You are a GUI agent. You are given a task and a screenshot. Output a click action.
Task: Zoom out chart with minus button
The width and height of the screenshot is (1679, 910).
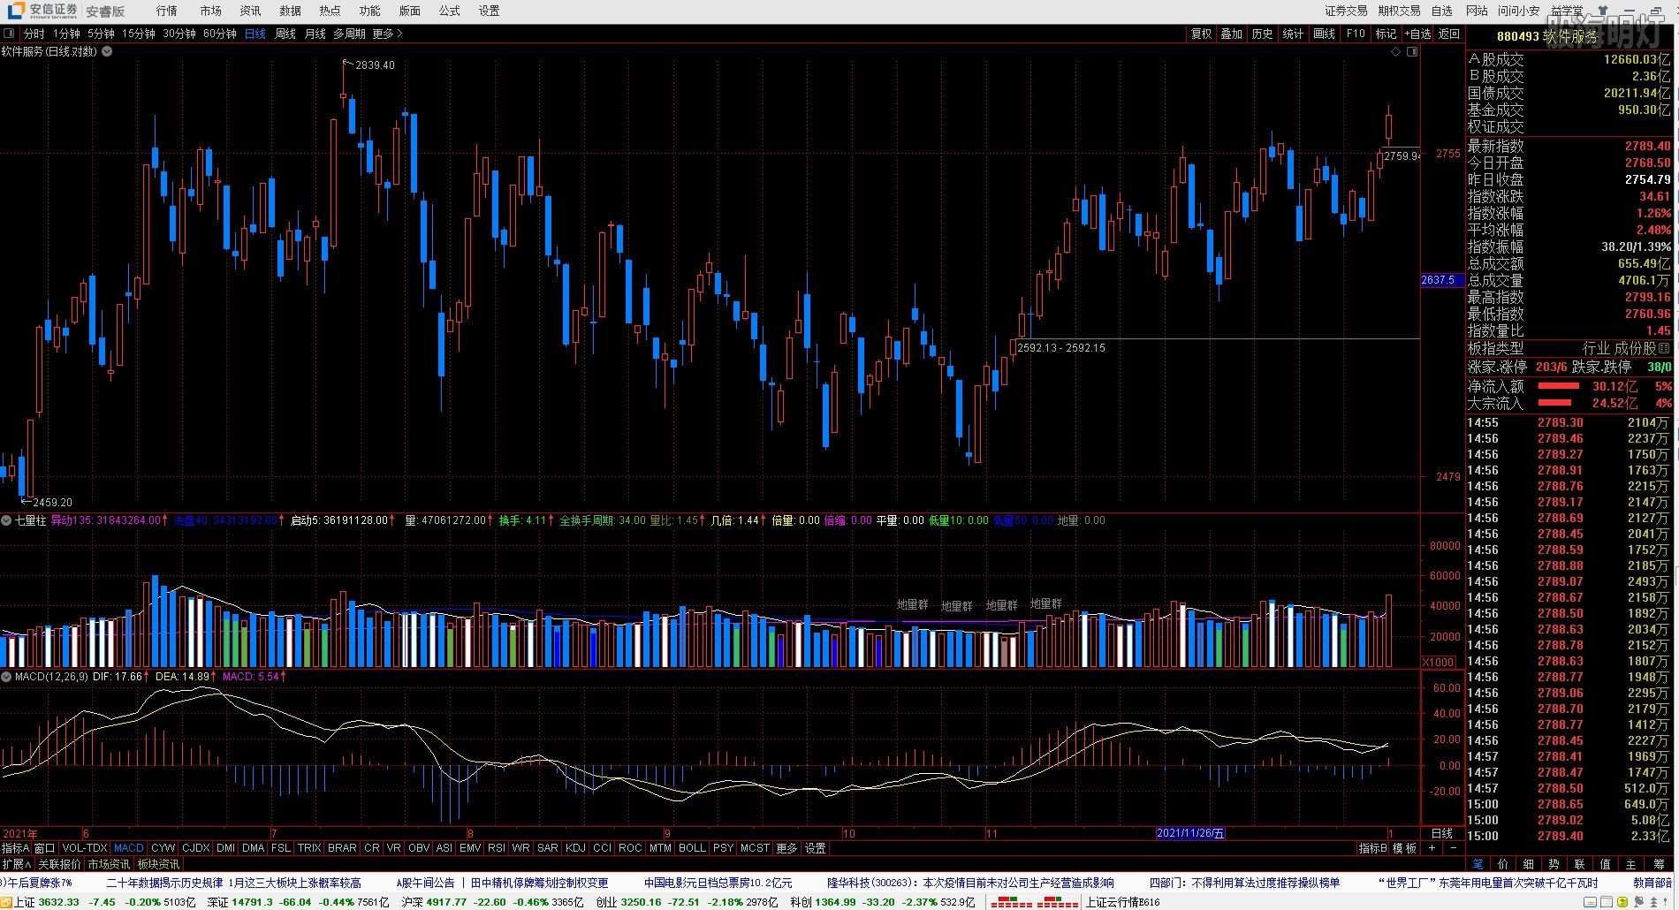(x=1454, y=848)
